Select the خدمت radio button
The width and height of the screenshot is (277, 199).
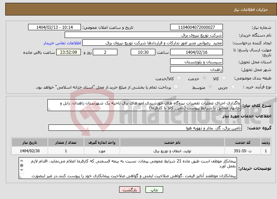[204, 78]
